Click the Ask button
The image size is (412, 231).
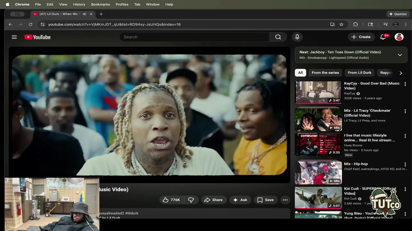tap(240, 200)
